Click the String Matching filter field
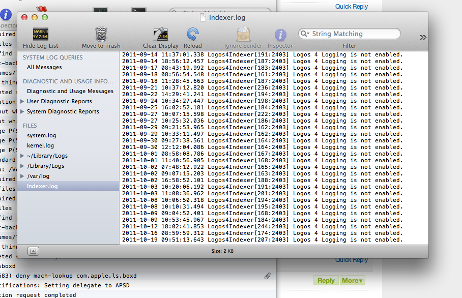 (349, 34)
